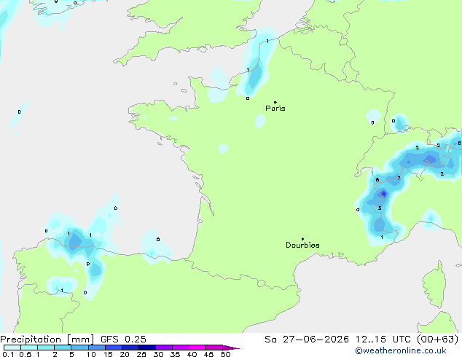The image size is (462, 357).
Task: Pick the 20–25 mm legend color swatch
Action: tap(130, 348)
